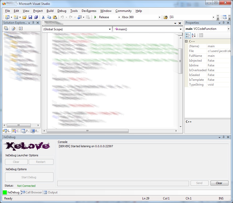Start debugging with green play arrow
Screen dimensions: 233x203
click(95, 17)
